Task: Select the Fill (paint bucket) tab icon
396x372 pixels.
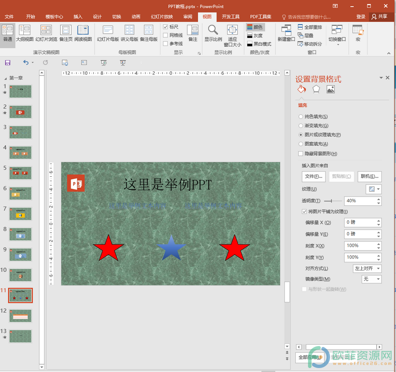Action: 301,89
